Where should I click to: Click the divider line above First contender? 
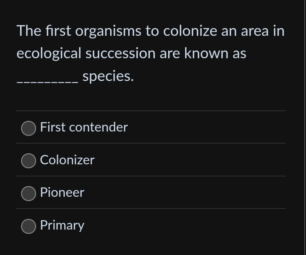click(151, 111)
